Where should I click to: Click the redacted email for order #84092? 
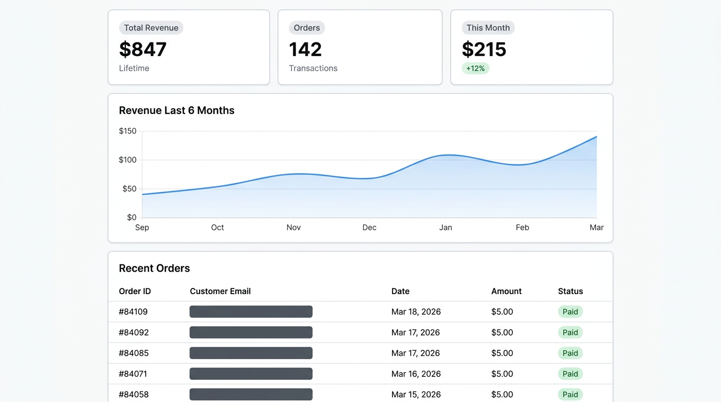tap(250, 332)
